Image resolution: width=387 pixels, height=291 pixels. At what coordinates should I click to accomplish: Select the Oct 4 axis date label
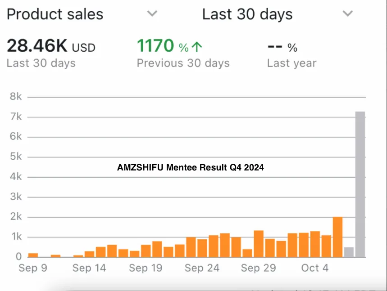point(315,268)
